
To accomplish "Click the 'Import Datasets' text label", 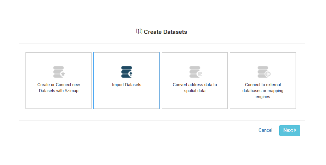I will coord(127,85).
